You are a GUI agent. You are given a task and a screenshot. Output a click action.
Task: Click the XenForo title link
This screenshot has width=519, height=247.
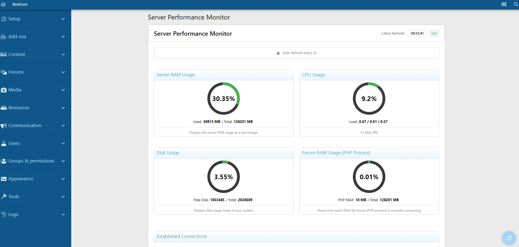[20, 4]
